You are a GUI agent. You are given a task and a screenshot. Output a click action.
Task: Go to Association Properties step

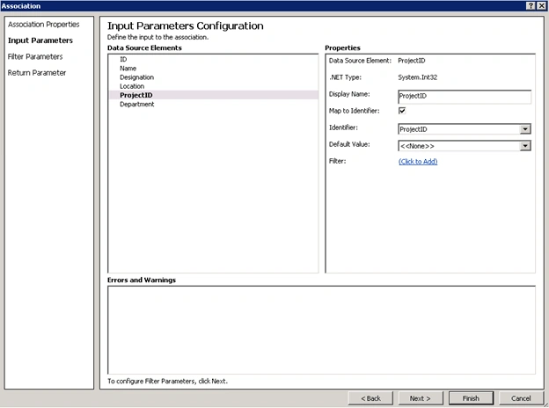coord(44,25)
